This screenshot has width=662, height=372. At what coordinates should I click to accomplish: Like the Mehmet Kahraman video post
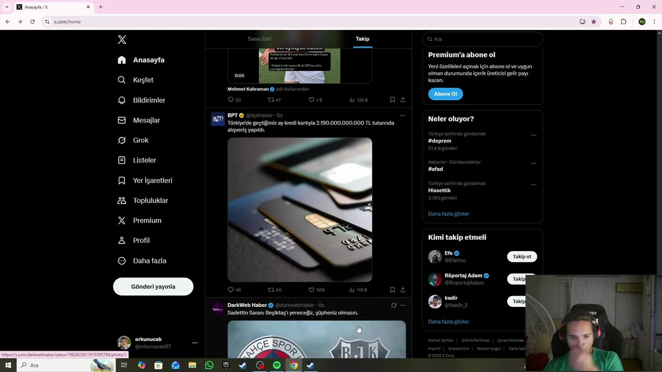(311, 100)
